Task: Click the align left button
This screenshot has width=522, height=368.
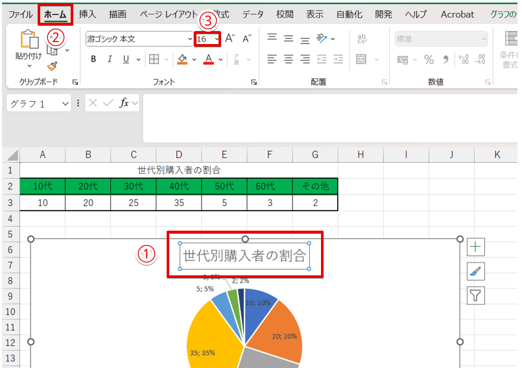Action: (x=272, y=60)
